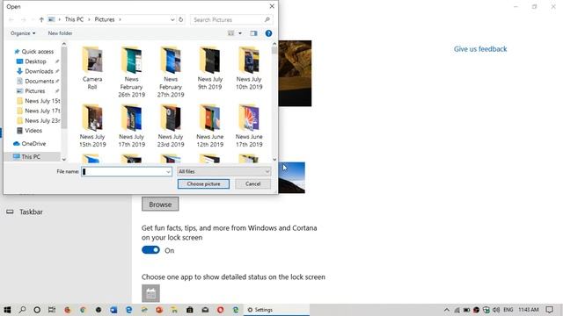The width and height of the screenshot is (563, 316).
Task: Switch to the Settings taskbar window button
Action: click(277, 310)
